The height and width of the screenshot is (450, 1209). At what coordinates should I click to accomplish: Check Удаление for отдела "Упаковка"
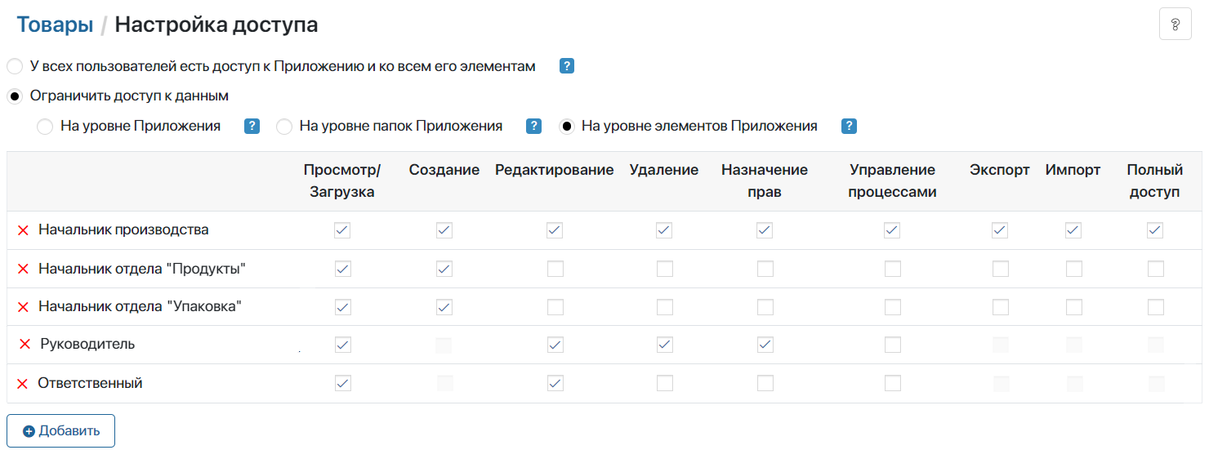(x=665, y=307)
